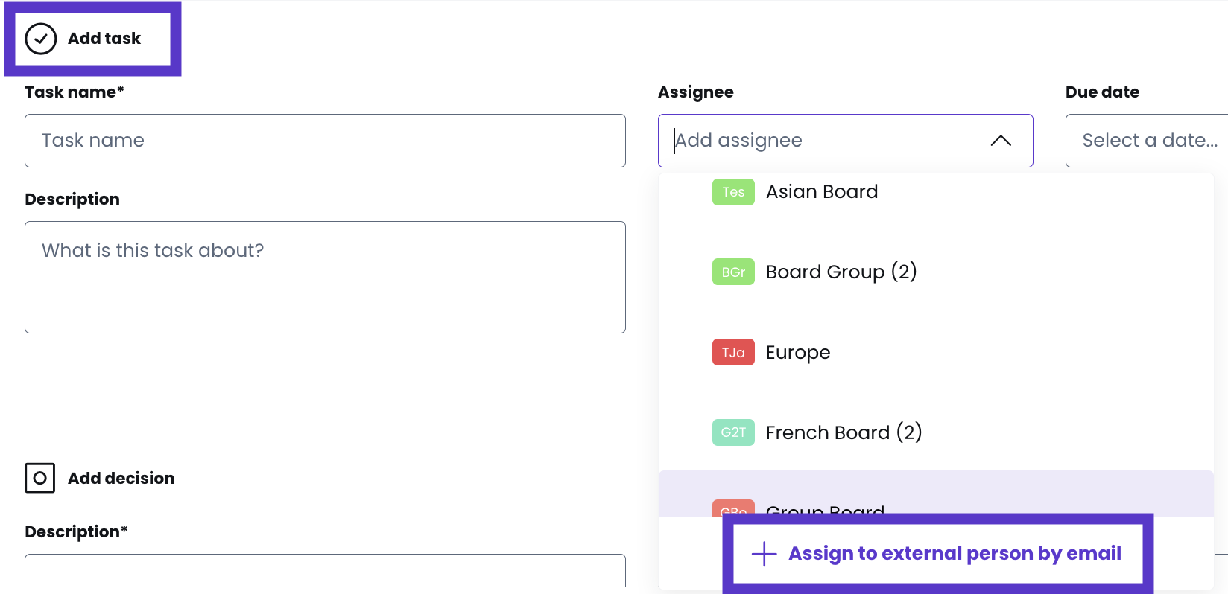The height and width of the screenshot is (594, 1228).
Task: Focus the Add assignee combo box
Action: pyautogui.click(x=820, y=141)
